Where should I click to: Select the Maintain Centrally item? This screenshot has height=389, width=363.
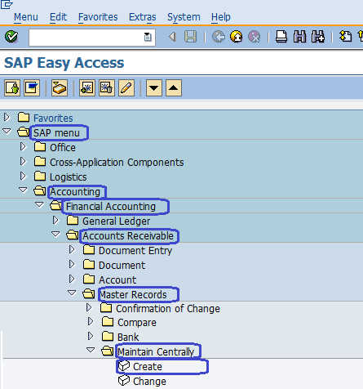[156, 352]
